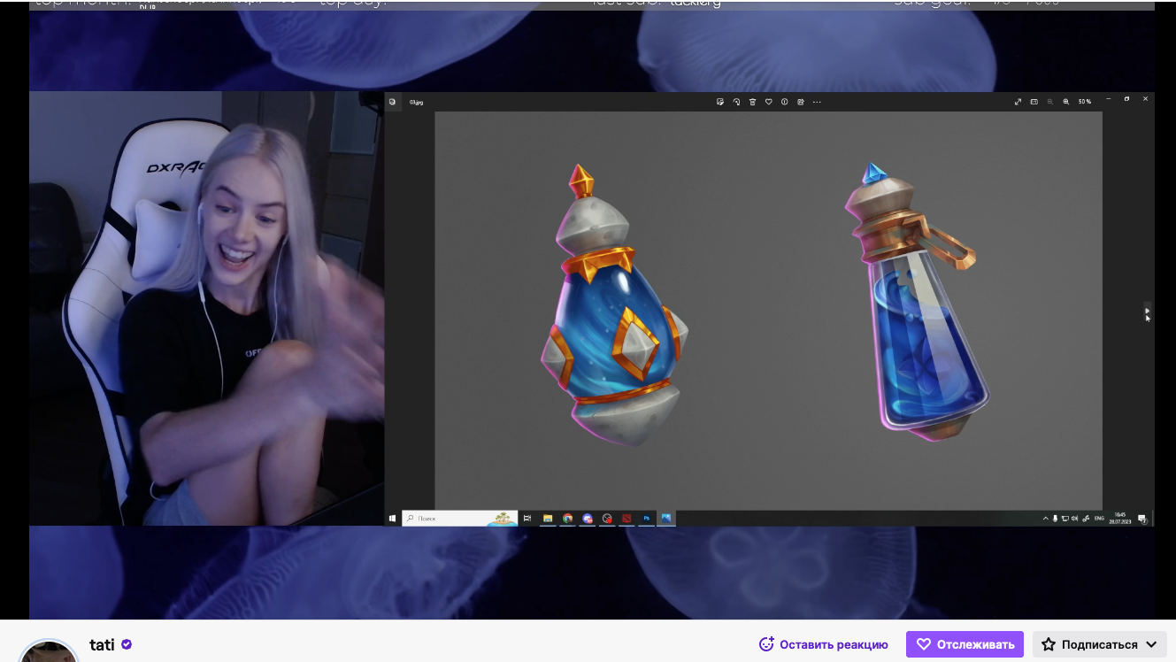Click the streamer webcam feed
This screenshot has height=662, width=1176.
[x=206, y=308]
